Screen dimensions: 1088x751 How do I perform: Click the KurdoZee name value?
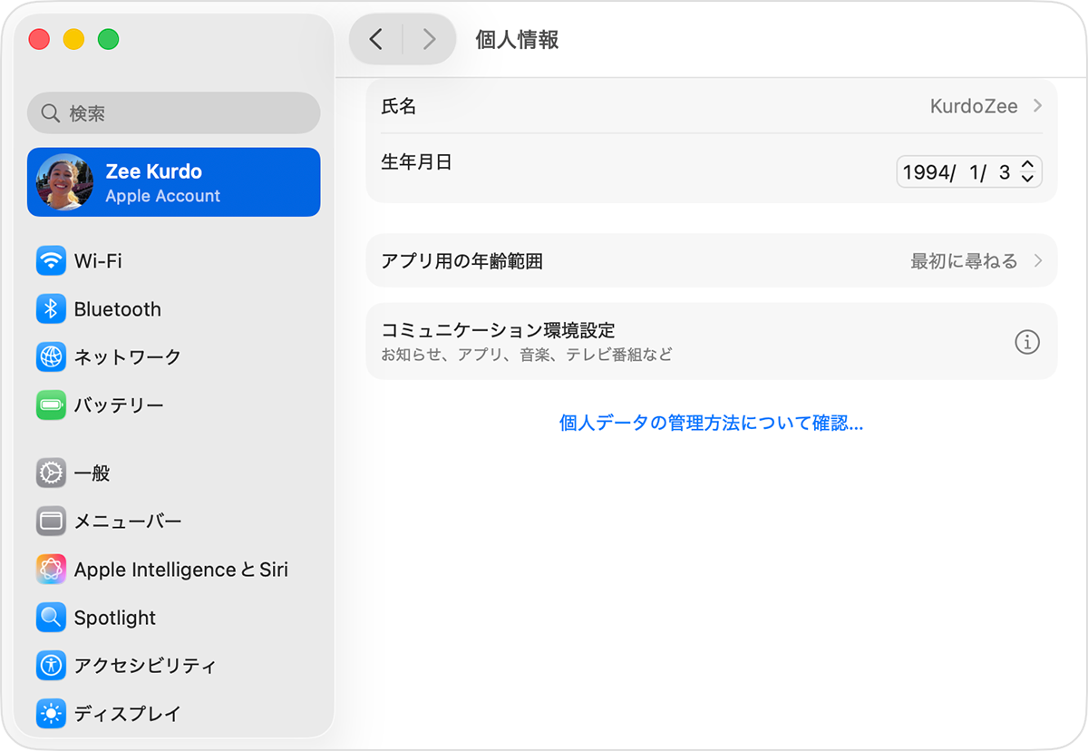[x=974, y=106]
